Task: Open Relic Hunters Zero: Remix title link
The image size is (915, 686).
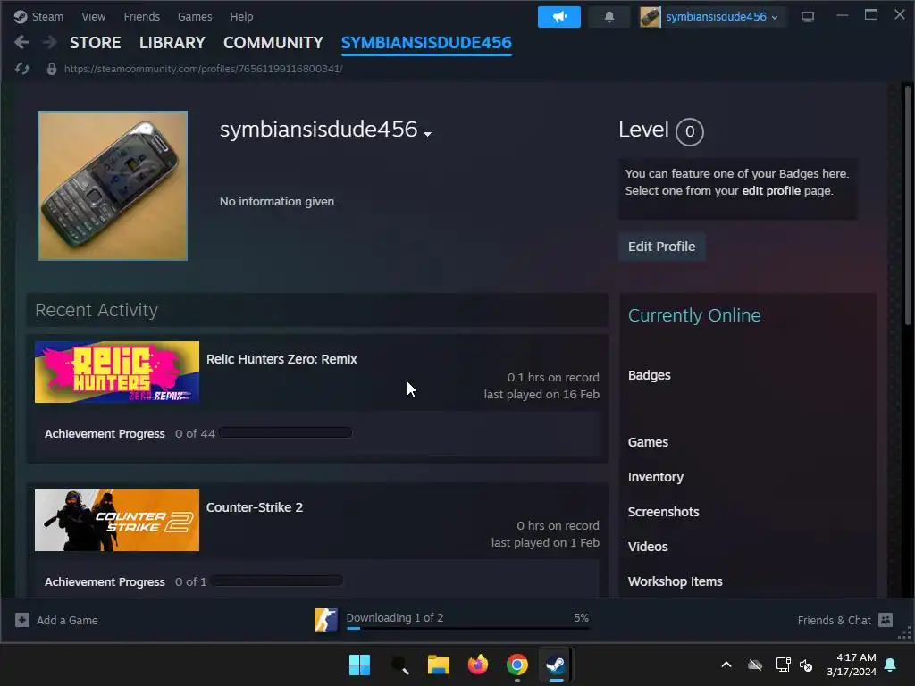Action: pyautogui.click(x=281, y=359)
